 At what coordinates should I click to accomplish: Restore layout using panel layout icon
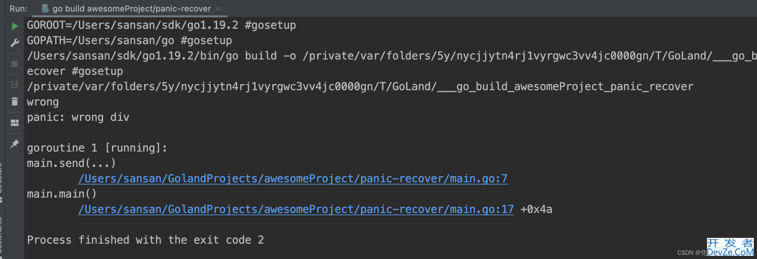click(x=15, y=123)
